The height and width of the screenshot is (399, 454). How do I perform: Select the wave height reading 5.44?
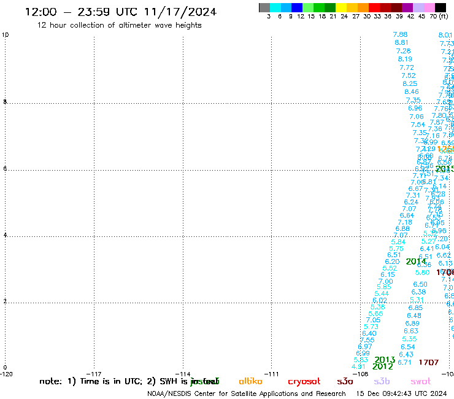coord(382,294)
